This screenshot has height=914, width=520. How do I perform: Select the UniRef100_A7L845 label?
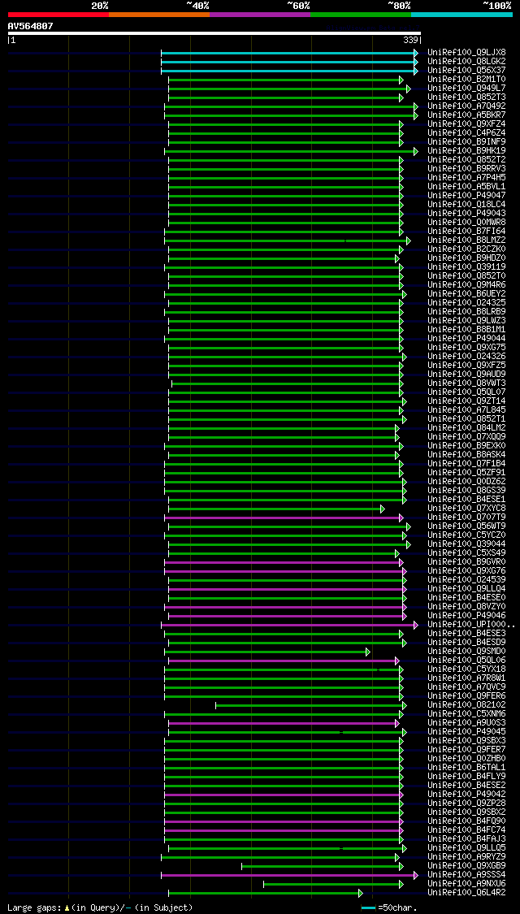click(466, 409)
